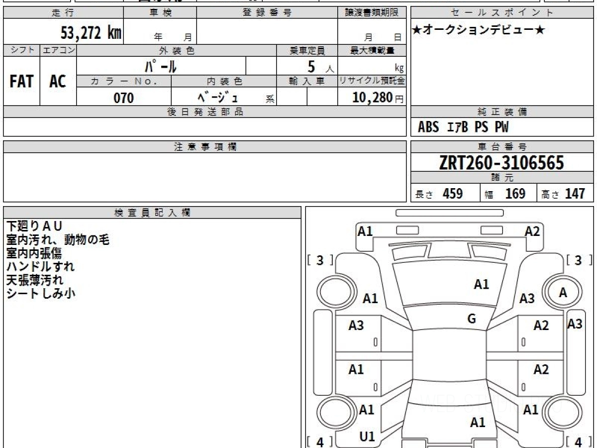Click the 輸入車 label
The image size is (597, 448).
307,81
